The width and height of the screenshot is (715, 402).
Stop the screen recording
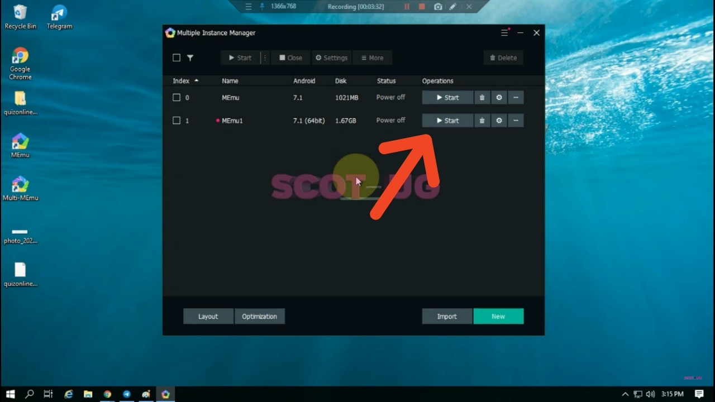tap(422, 7)
